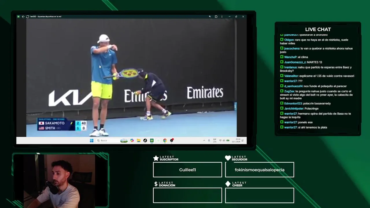The image size is (370, 208).
Task: Open WhatsApp from taskbar
Action: point(158,140)
